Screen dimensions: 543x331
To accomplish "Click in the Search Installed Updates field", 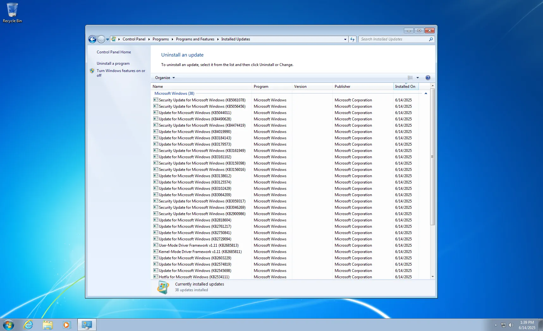I will click(x=394, y=39).
